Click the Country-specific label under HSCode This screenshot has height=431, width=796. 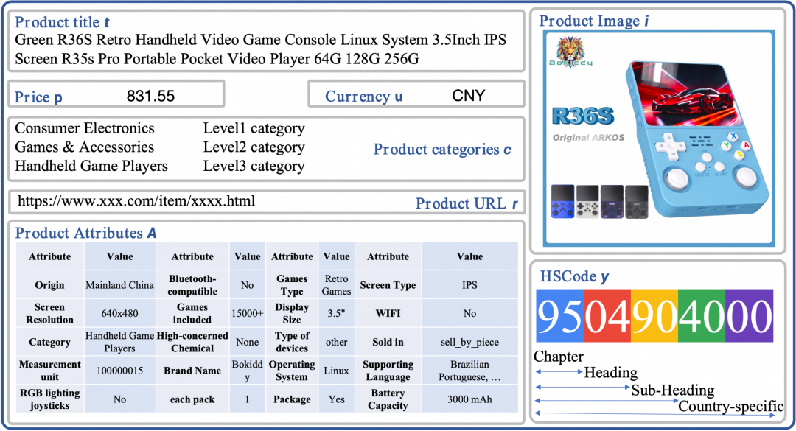point(731,406)
